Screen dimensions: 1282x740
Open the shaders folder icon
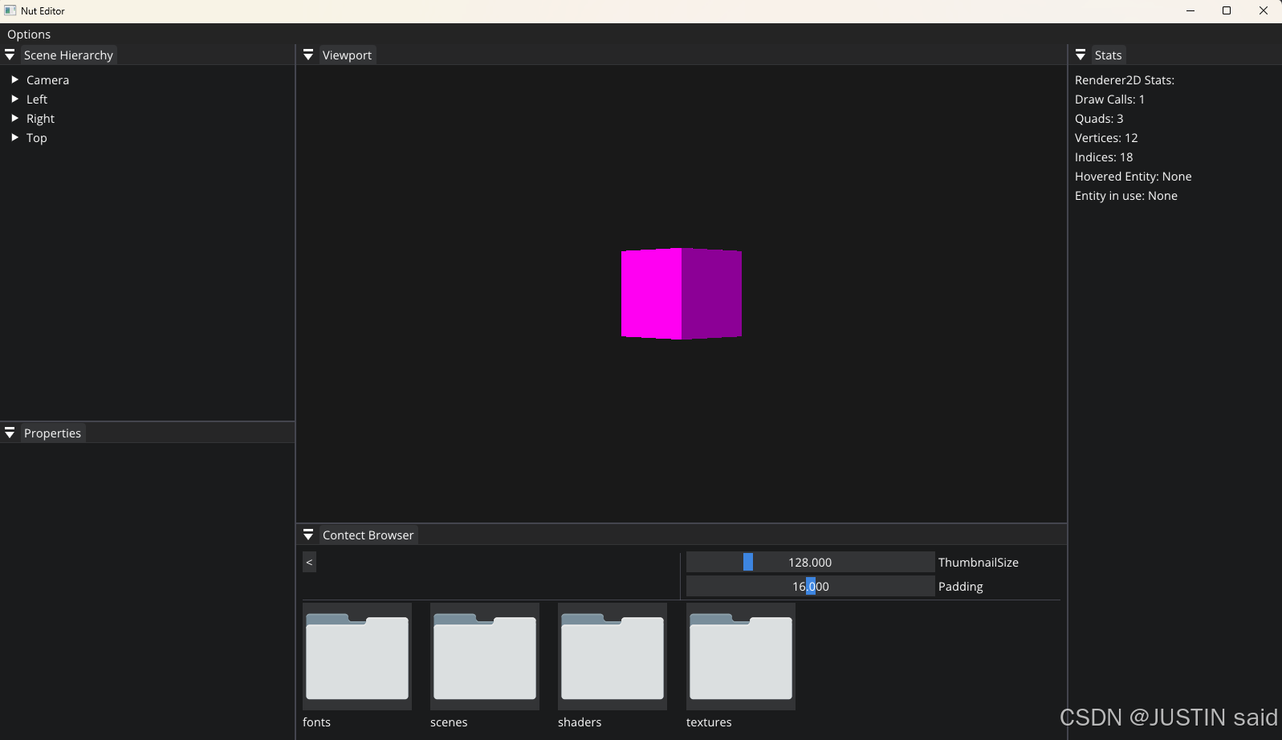pyautogui.click(x=613, y=657)
